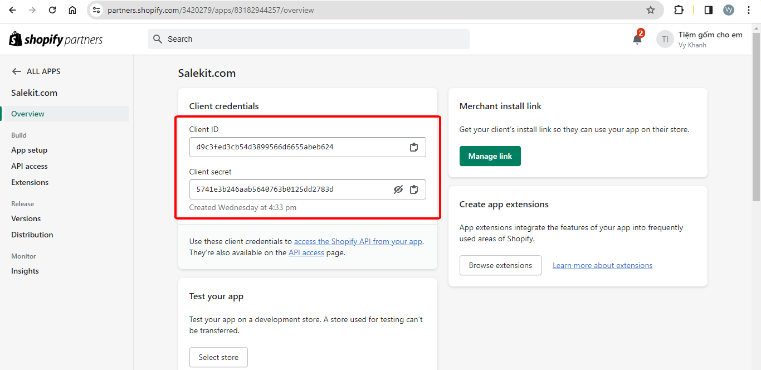
Task: Open the browser extensions puzzle icon
Action: 679,10
